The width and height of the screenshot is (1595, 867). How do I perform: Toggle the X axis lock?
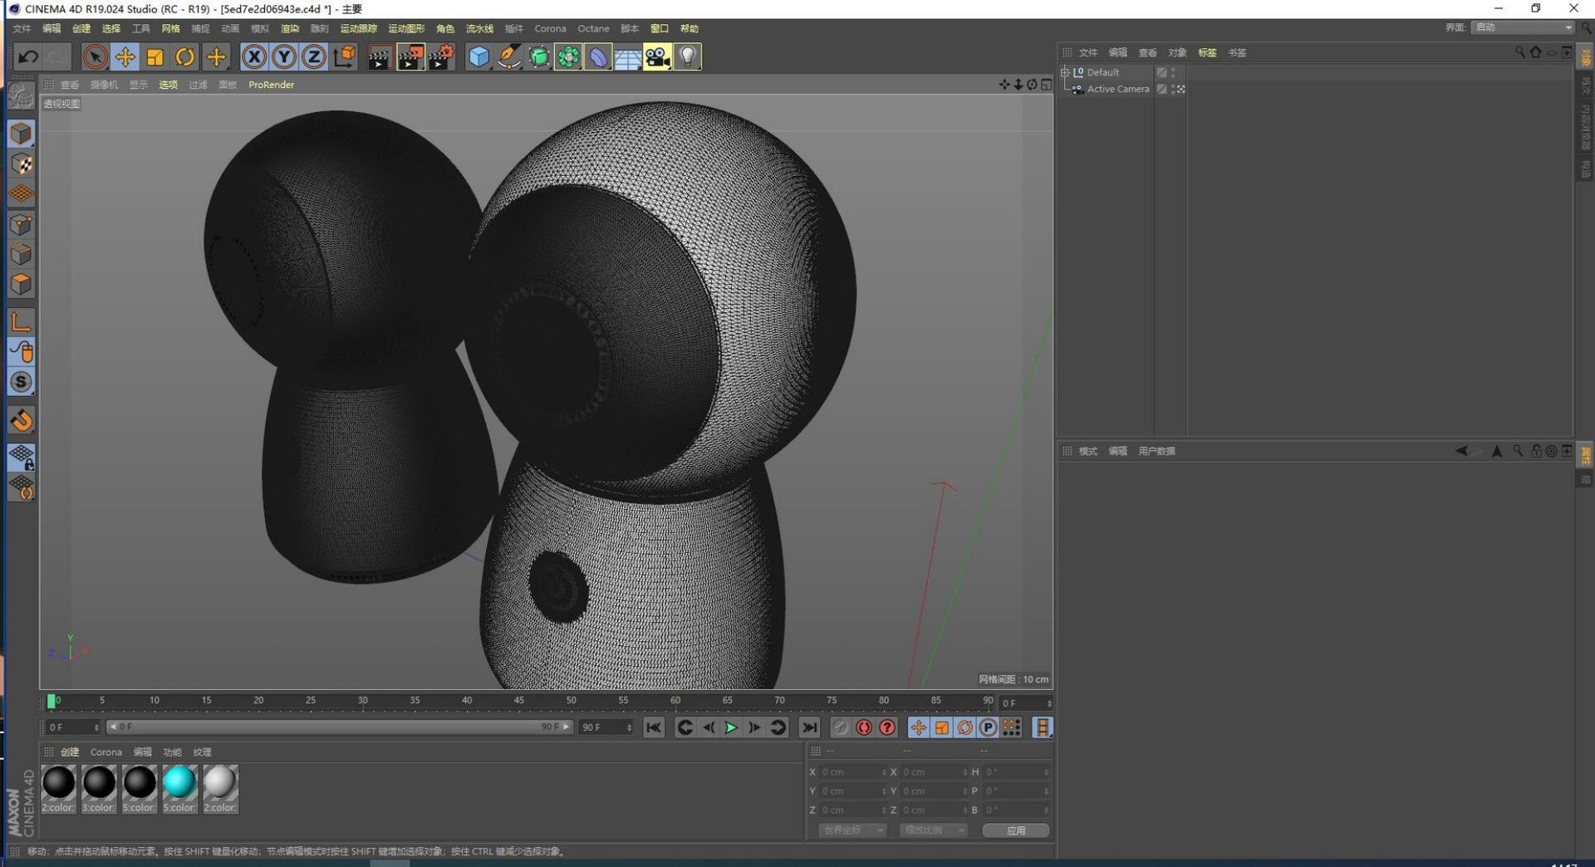tap(254, 57)
